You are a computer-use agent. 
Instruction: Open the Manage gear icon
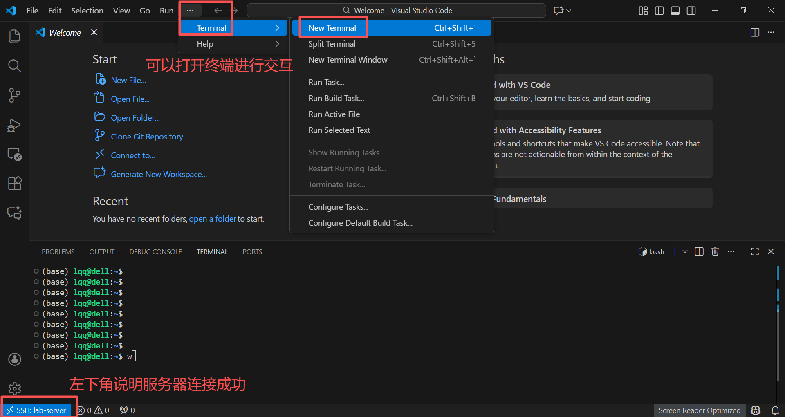tap(15, 388)
